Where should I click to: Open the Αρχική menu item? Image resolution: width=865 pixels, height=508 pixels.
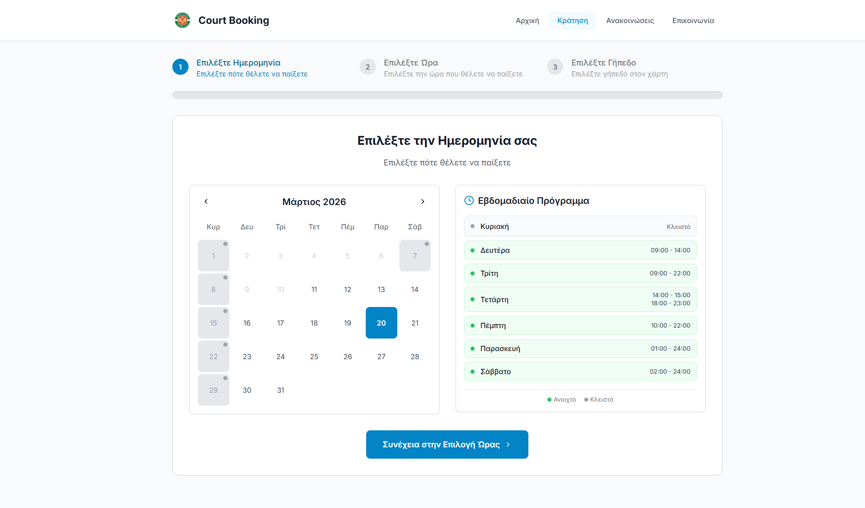coord(527,21)
